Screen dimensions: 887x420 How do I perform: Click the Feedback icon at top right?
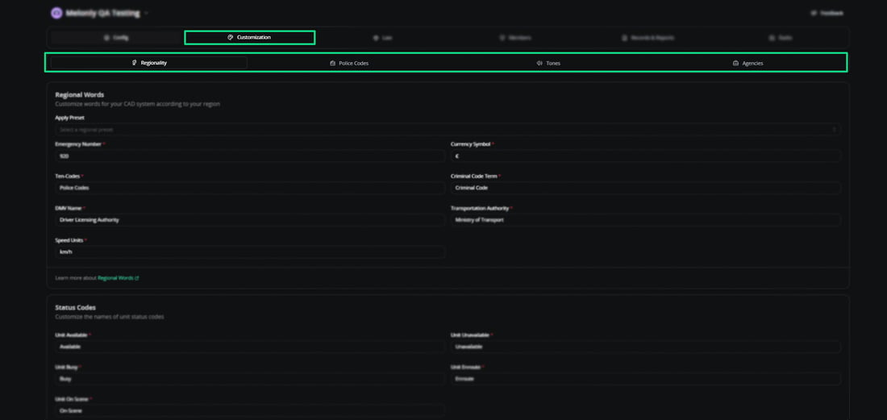814,13
